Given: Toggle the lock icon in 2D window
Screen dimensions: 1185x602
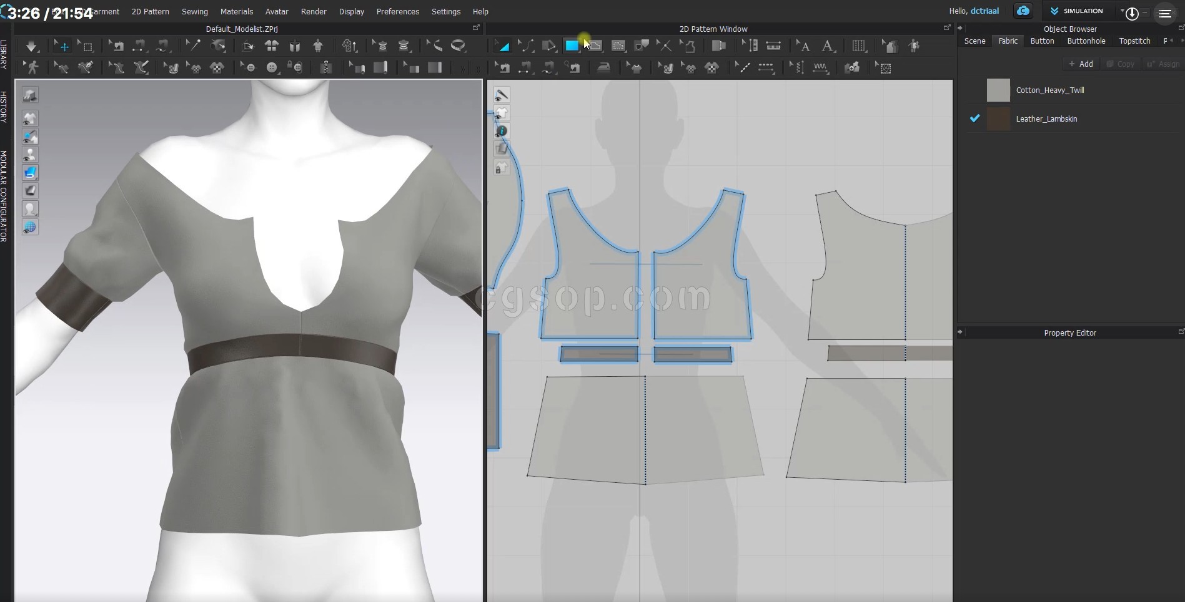Looking at the screenshot, I should pos(501,168).
